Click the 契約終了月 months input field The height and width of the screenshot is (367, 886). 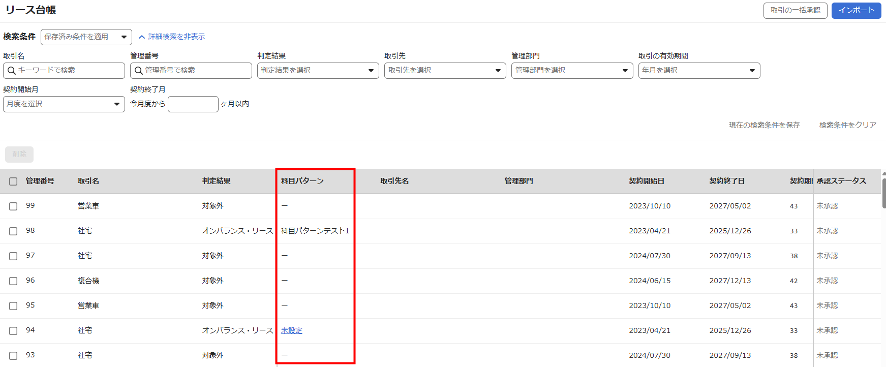(x=193, y=104)
